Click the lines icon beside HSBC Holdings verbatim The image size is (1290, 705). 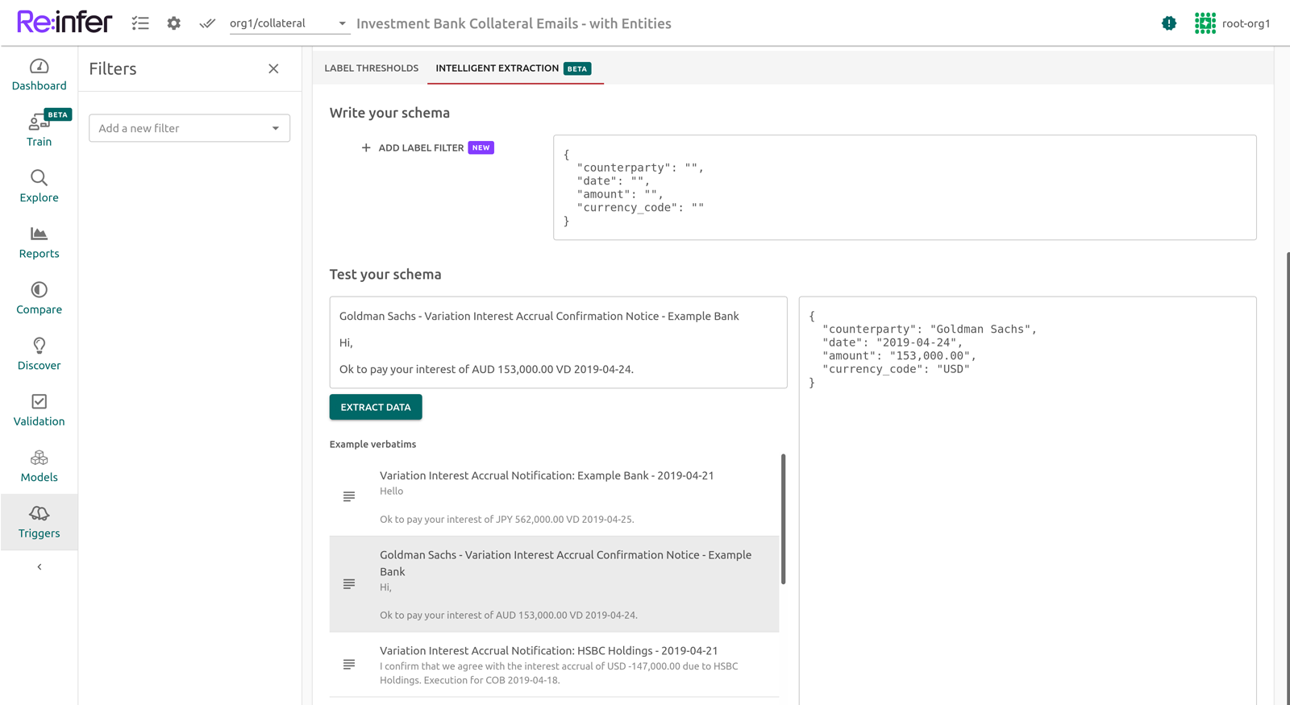coord(349,665)
